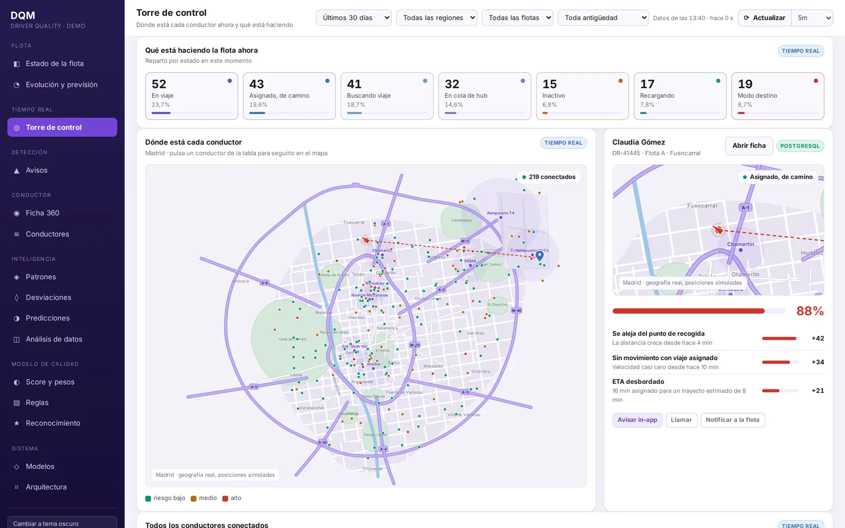Open the time range dropdown Últimos 30 días

tap(354, 18)
